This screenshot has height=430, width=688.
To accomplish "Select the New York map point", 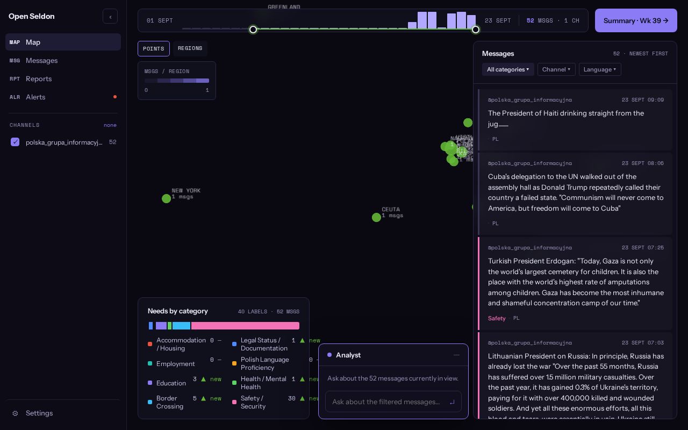I will point(166,198).
